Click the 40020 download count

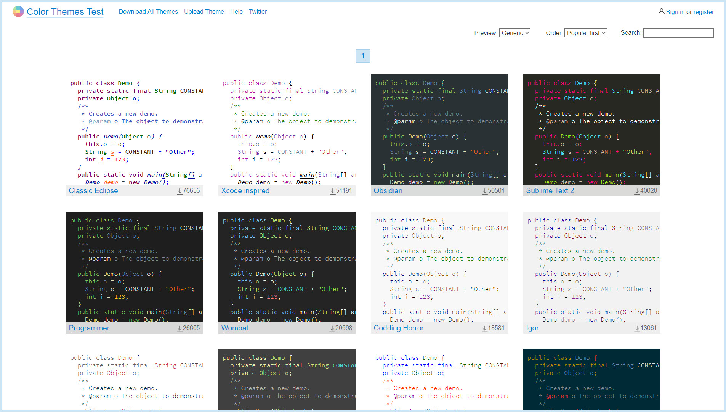point(649,191)
